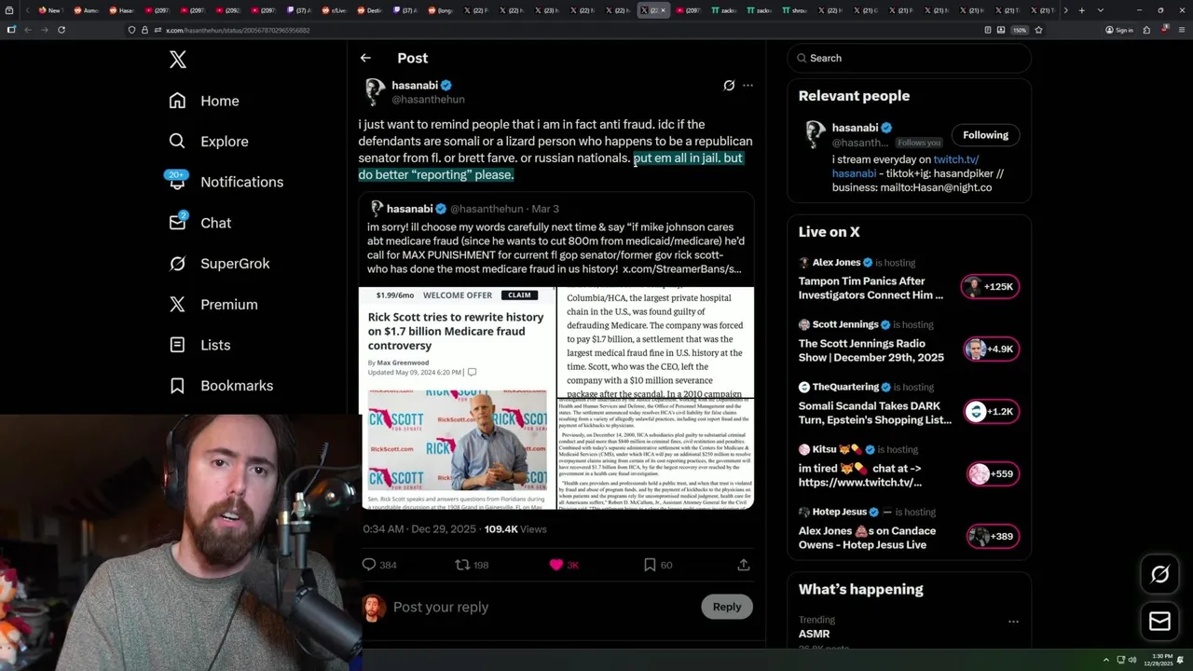Open the browser extensions icon

[1146, 30]
